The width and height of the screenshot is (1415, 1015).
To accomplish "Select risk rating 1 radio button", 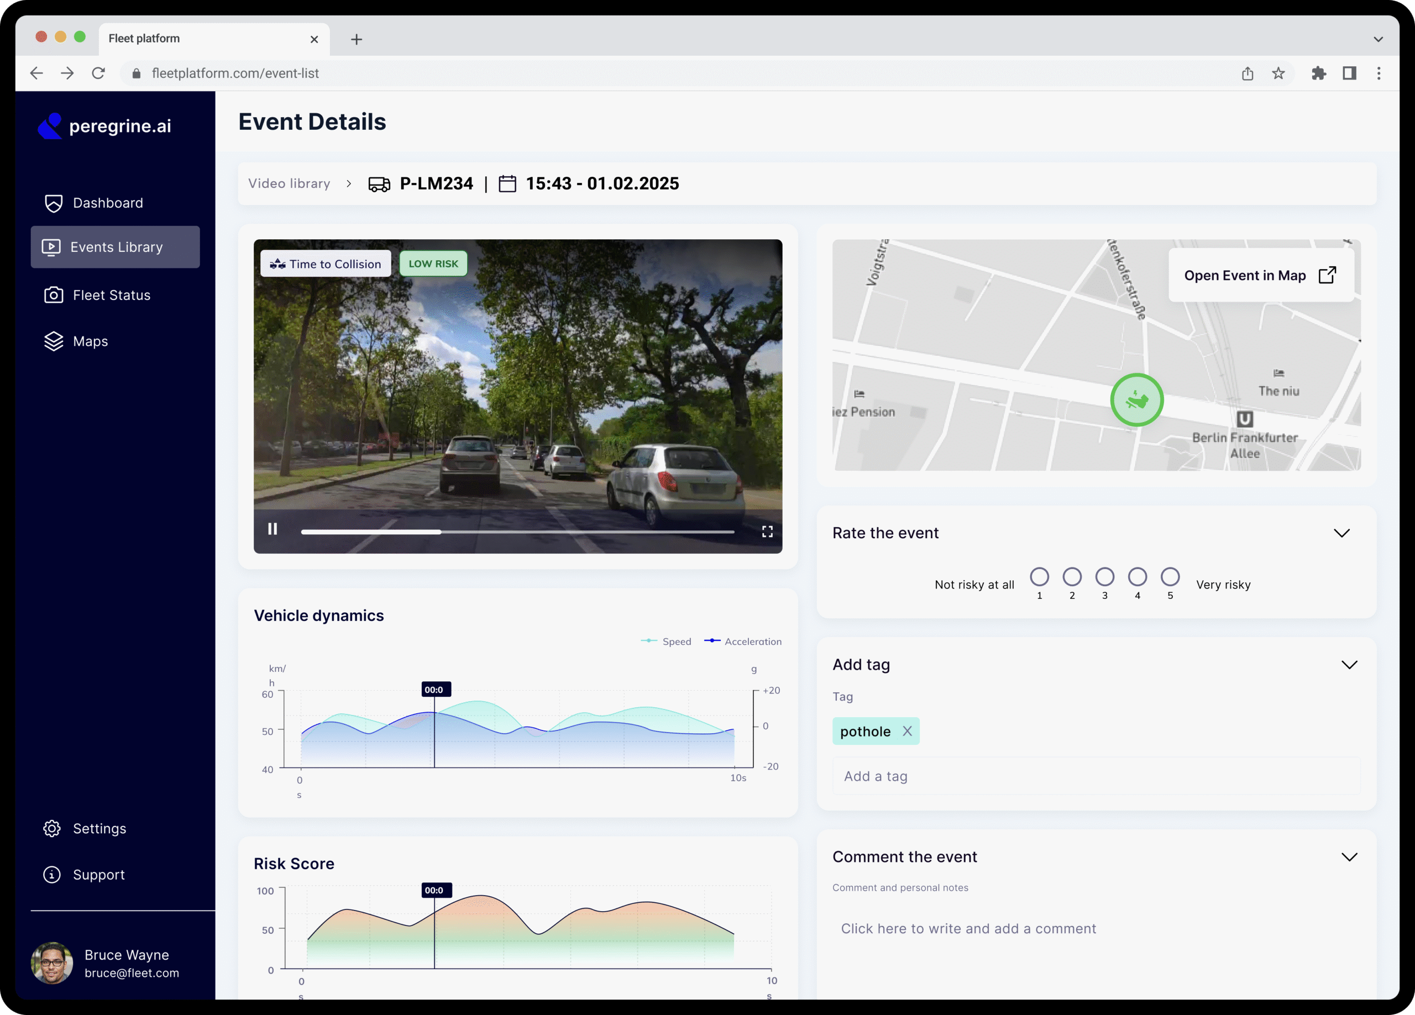I will pos(1039,576).
